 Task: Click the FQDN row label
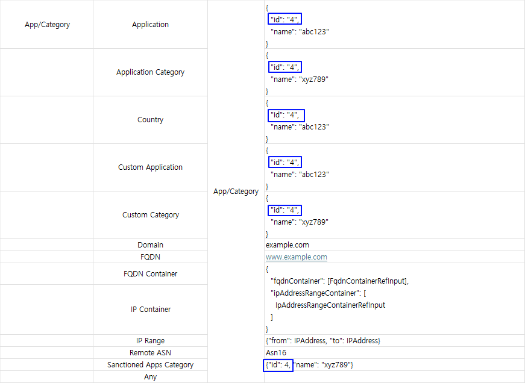[150, 257]
